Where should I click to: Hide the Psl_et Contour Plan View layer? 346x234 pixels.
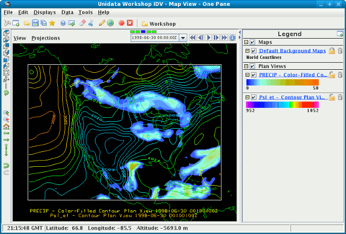coord(254,97)
